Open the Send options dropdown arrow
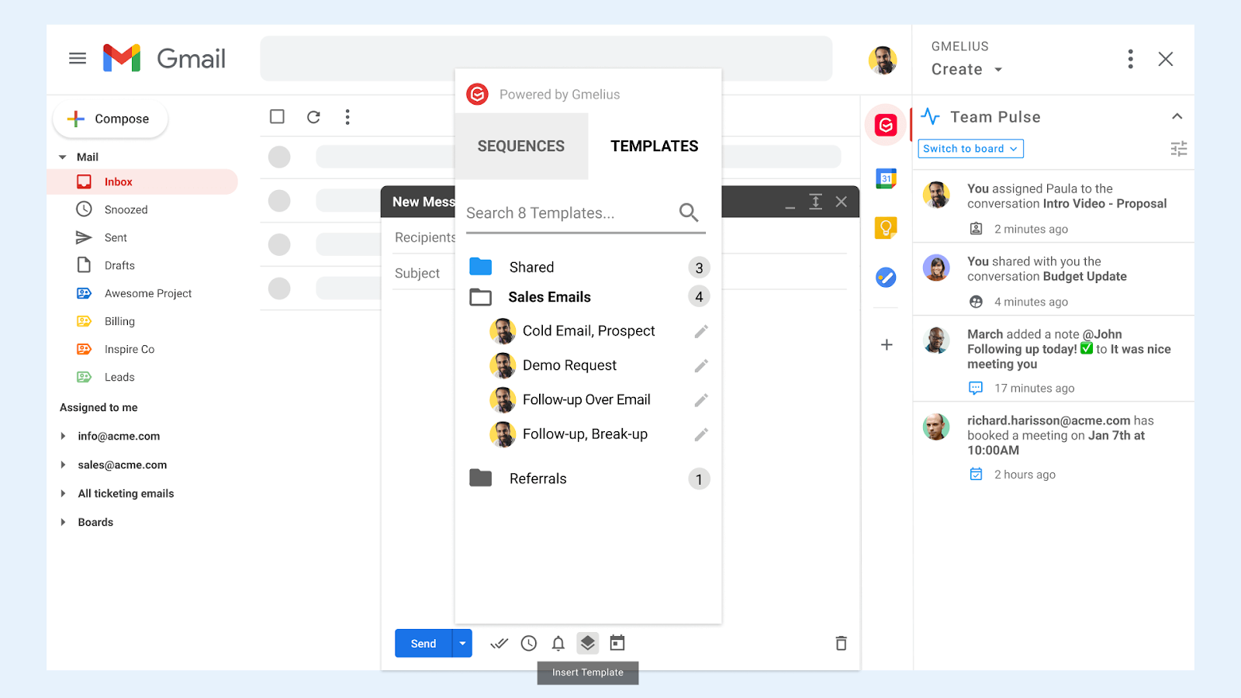 click(462, 644)
